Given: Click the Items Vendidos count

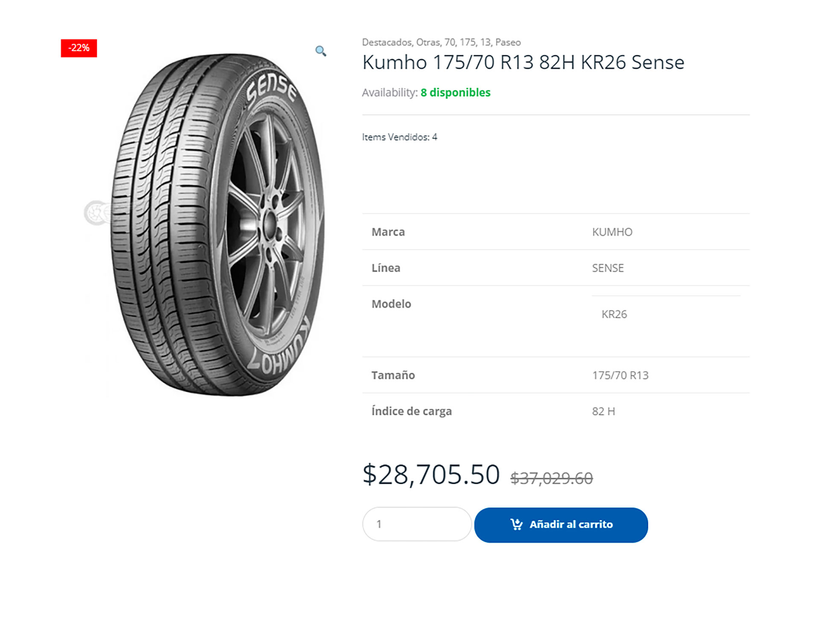Looking at the screenshot, I should [x=400, y=137].
